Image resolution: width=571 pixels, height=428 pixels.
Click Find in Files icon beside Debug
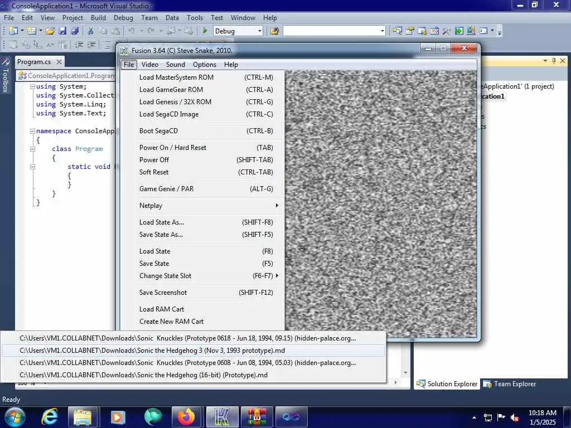click(274, 31)
